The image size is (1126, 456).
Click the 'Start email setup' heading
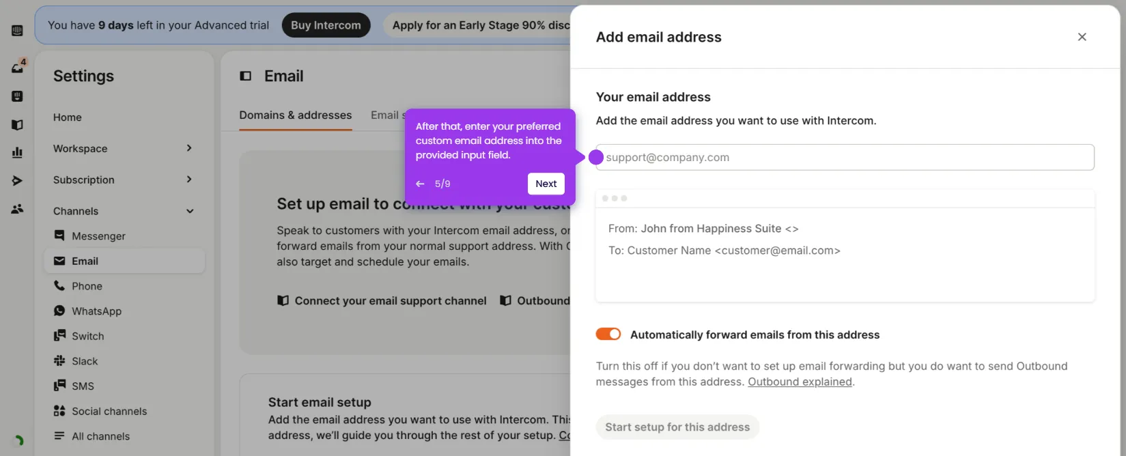320,402
